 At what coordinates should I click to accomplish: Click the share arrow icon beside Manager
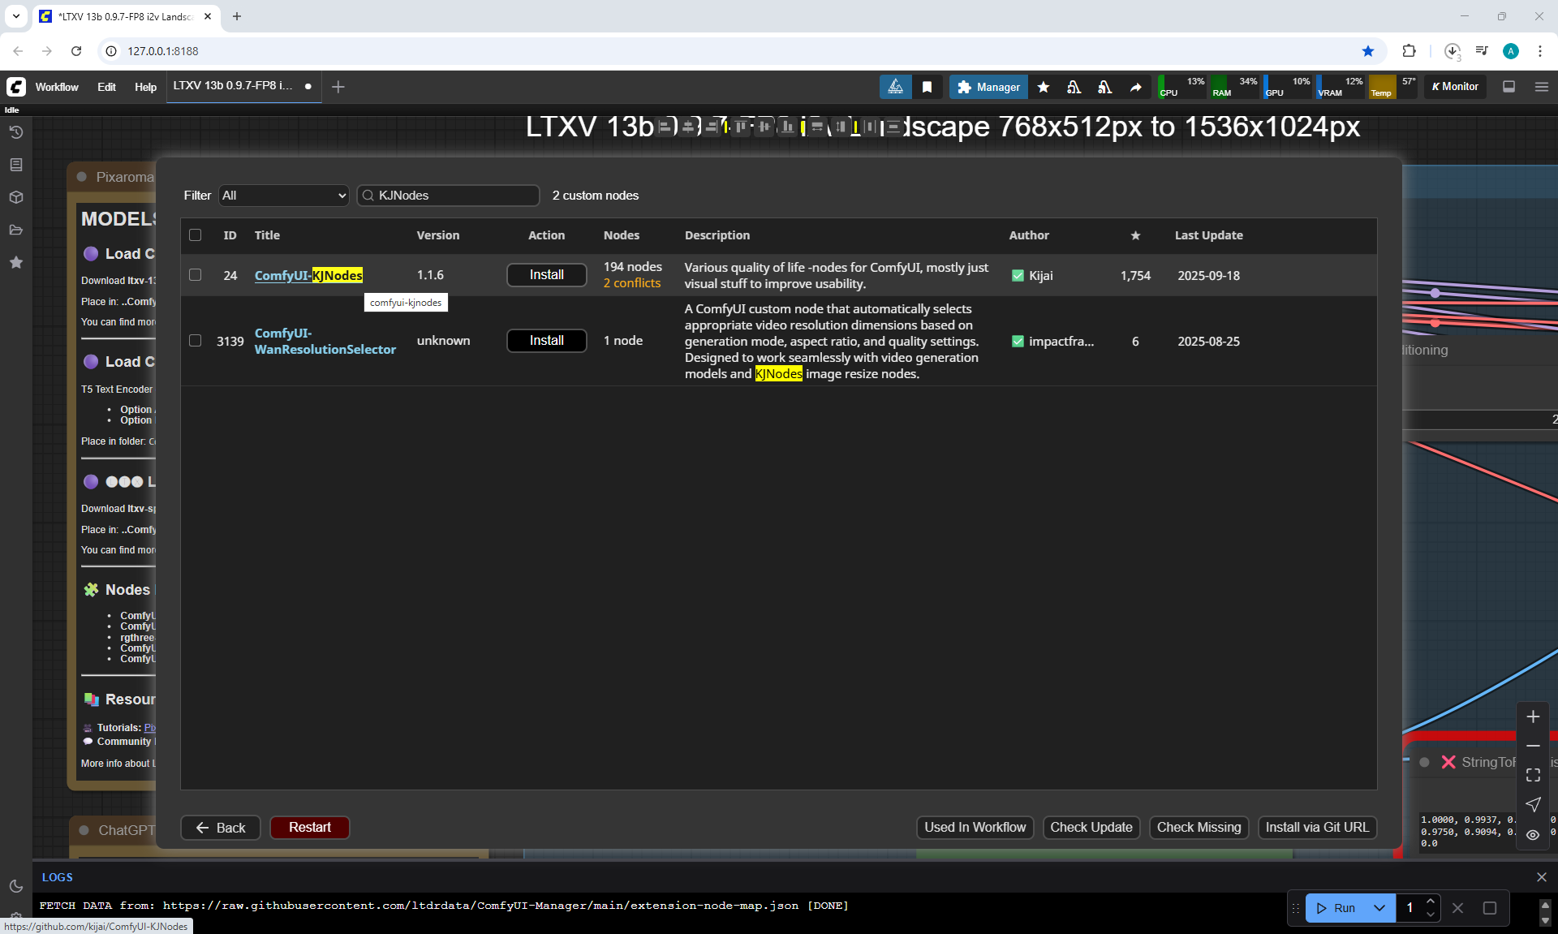(1135, 87)
